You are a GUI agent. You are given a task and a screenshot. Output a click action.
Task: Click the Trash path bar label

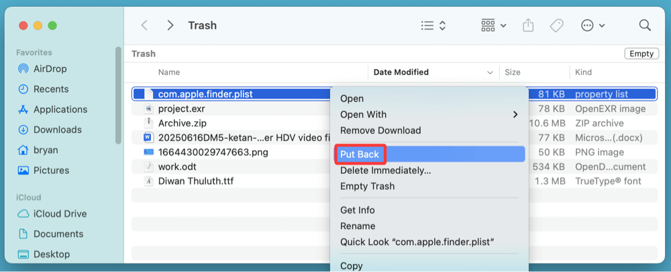point(144,54)
